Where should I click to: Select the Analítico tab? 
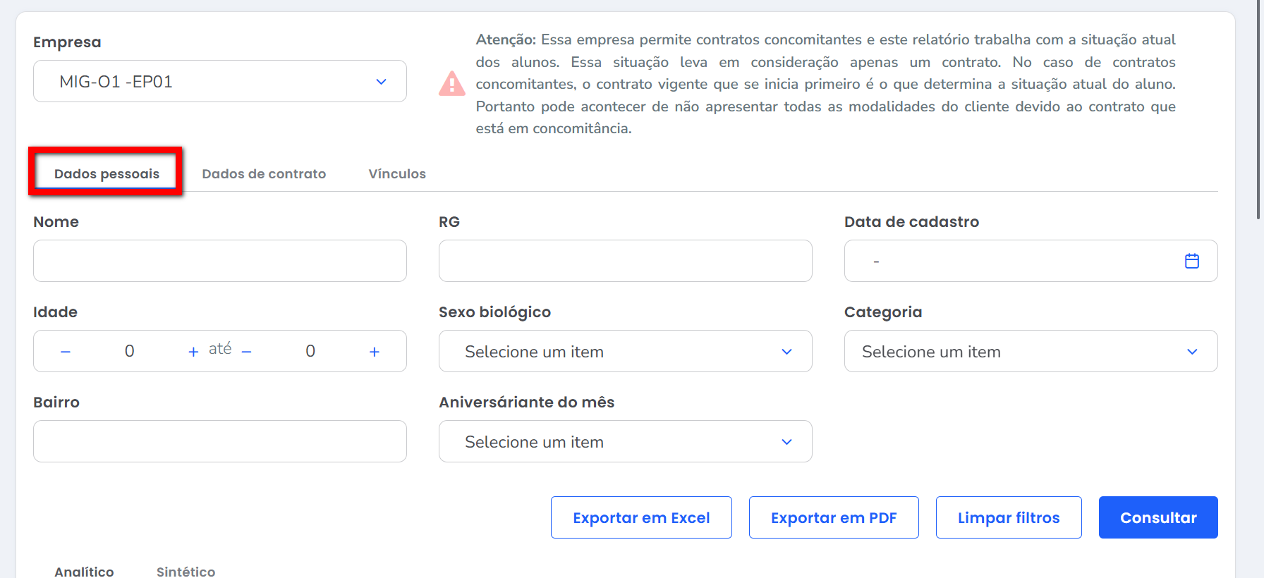point(84,571)
